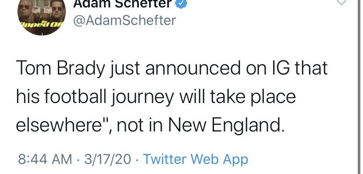The width and height of the screenshot is (363, 174).
Task: Click the words "Tom Brady" in the tweet
Action: (60, 69)
